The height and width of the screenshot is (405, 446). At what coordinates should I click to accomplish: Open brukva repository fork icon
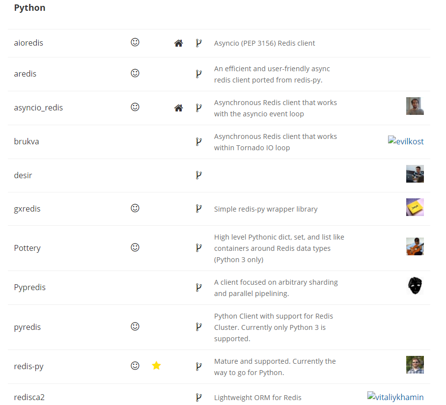199,142
